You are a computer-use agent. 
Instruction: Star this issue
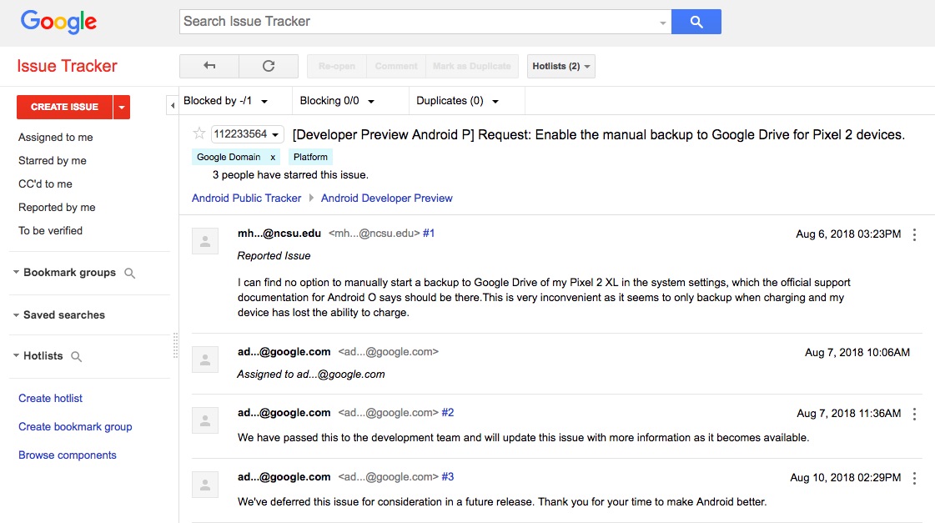[x=199, y=133]
